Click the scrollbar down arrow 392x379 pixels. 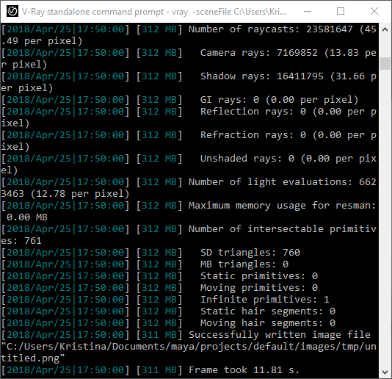385,372
